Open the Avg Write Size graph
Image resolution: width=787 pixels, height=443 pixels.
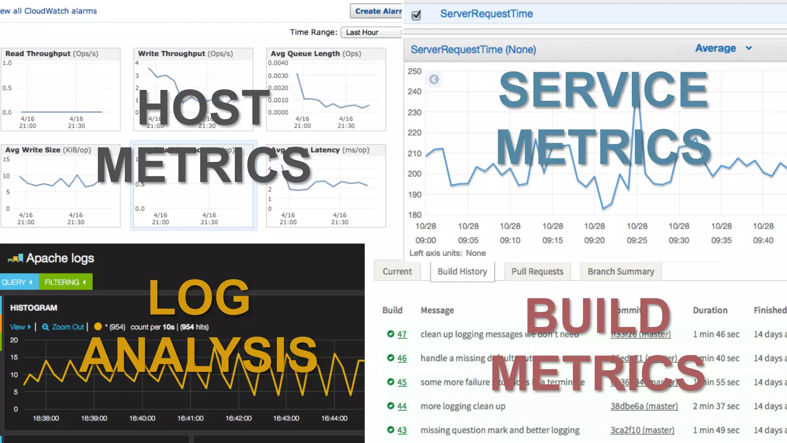[60, 186]
